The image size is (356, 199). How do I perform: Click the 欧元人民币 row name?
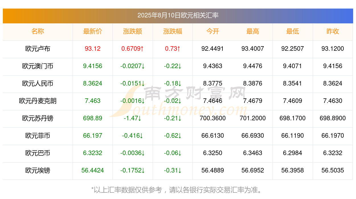[x=38, y=84]
